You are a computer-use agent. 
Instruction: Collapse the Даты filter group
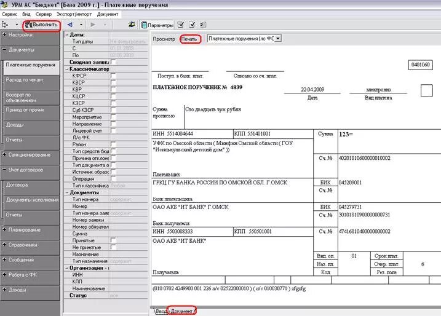pyautogui.click(x=67, y=35)
